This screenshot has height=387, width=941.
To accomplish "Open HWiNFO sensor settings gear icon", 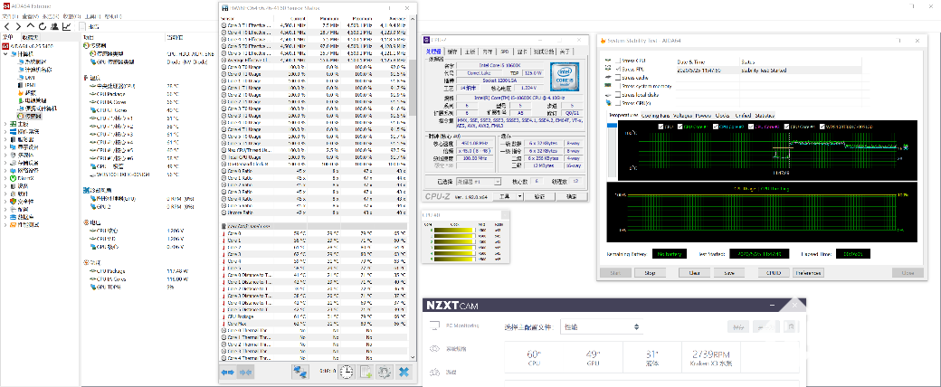I will (x=385, y=372).
